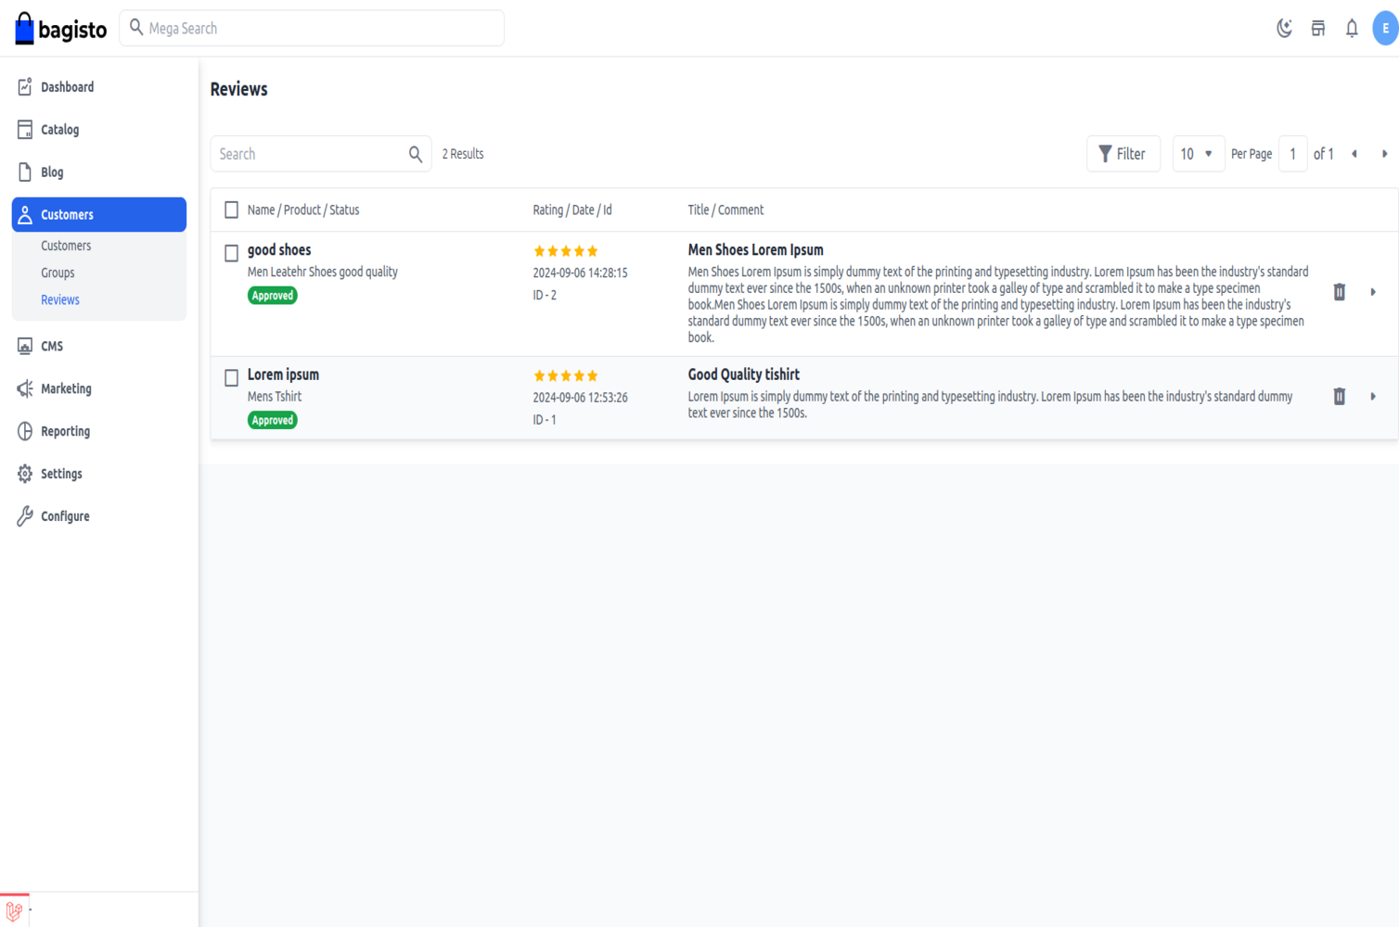Click the reviews search magnifier icon
Viewport: 1399px width, 927px height.
(416, 154)
